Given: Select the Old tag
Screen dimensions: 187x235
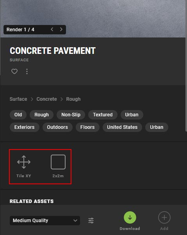Looking at the screenshot, I should coord(18,115).
